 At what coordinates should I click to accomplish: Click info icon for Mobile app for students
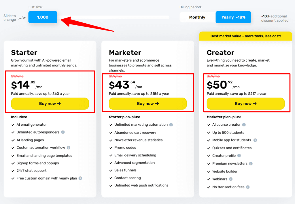point(255,140)
